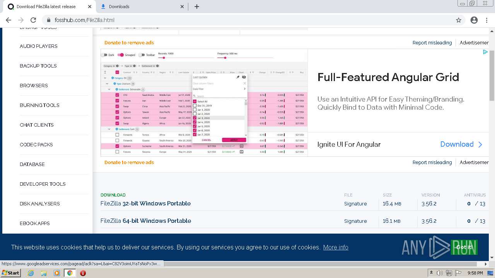Show hidden system tray icons
The image size is (495, 278).
(431, 273)
